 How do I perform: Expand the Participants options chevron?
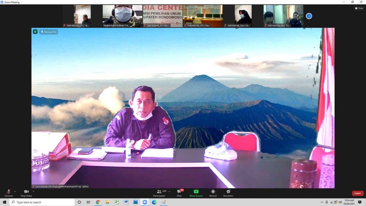(x=169, y=191)
